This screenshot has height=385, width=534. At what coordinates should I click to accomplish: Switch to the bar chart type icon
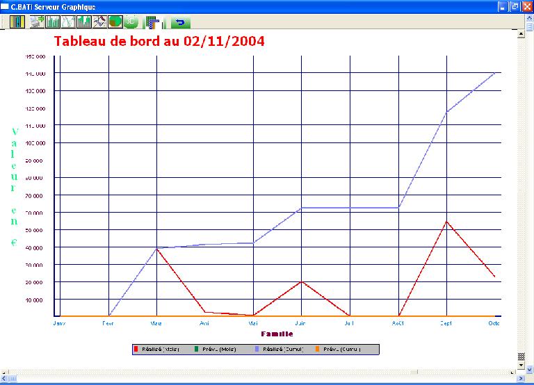click(x=53, y=22)
